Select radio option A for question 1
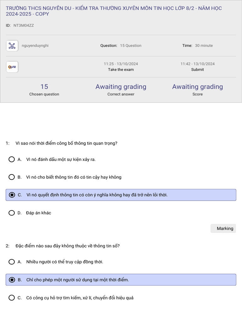Image resolution: width=242 pixels, height=323 pixels. pos(12,159)
